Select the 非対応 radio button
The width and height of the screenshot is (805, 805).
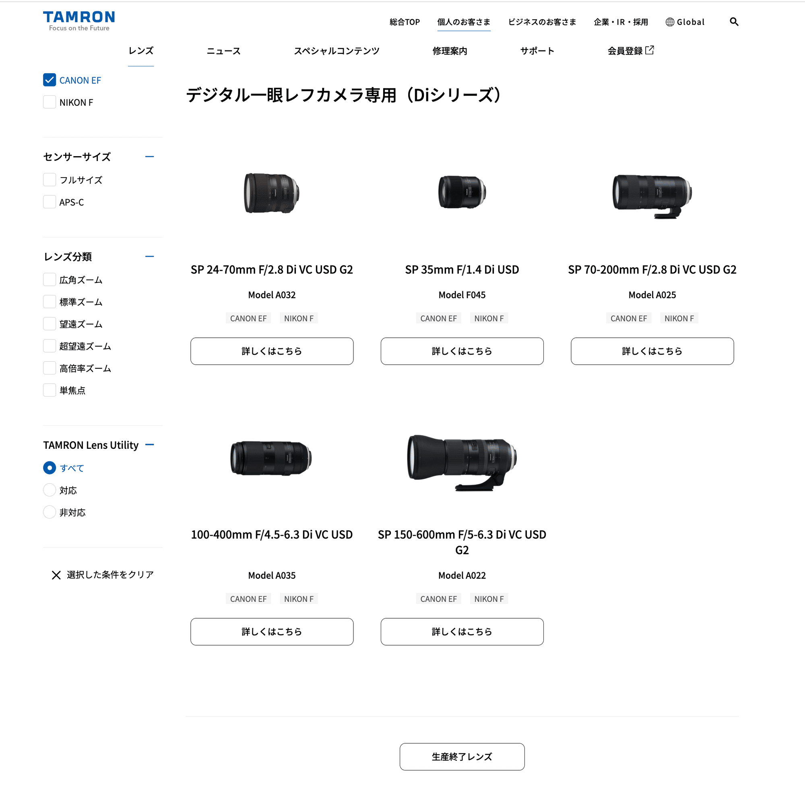click(x=49, y=512)
